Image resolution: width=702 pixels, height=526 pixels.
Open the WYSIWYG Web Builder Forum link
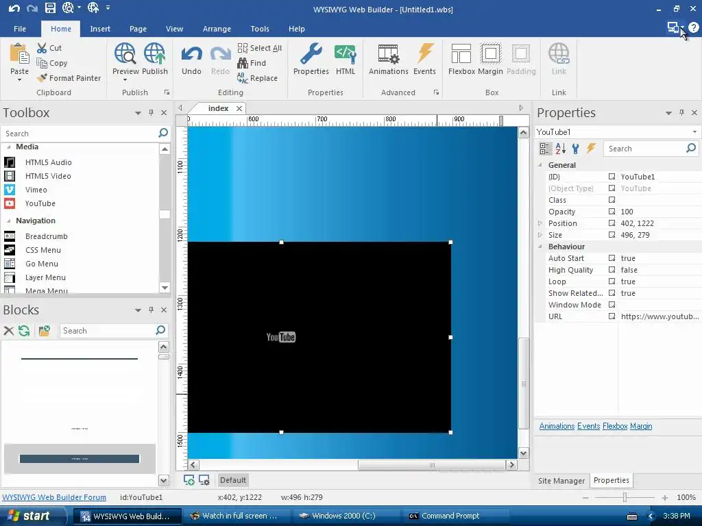[54, 497]
